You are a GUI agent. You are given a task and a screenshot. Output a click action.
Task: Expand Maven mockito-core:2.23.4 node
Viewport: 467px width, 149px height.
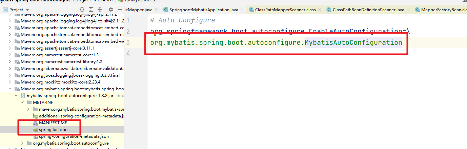click(9, 82)
